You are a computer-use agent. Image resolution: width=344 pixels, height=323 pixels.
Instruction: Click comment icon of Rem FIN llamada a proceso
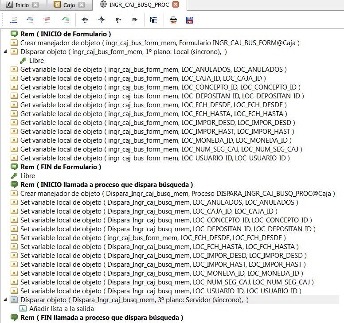[14, 318]
